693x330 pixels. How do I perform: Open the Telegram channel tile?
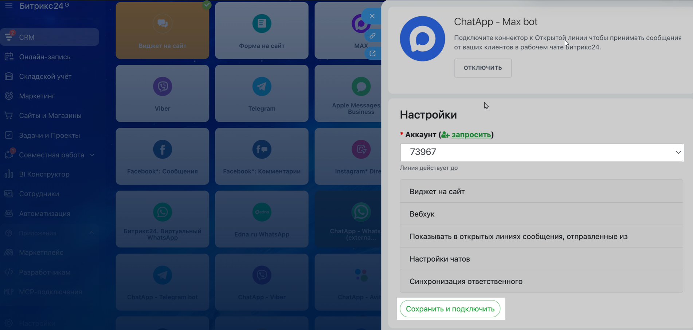click(261, 94)
